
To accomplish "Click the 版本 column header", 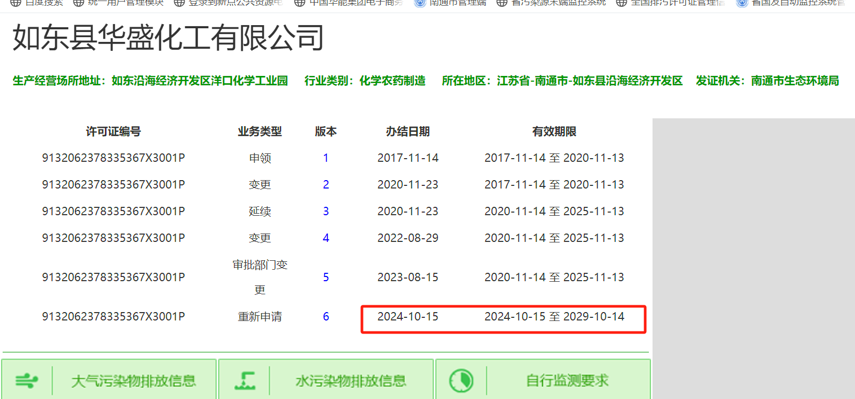I will tap(326, 131).
